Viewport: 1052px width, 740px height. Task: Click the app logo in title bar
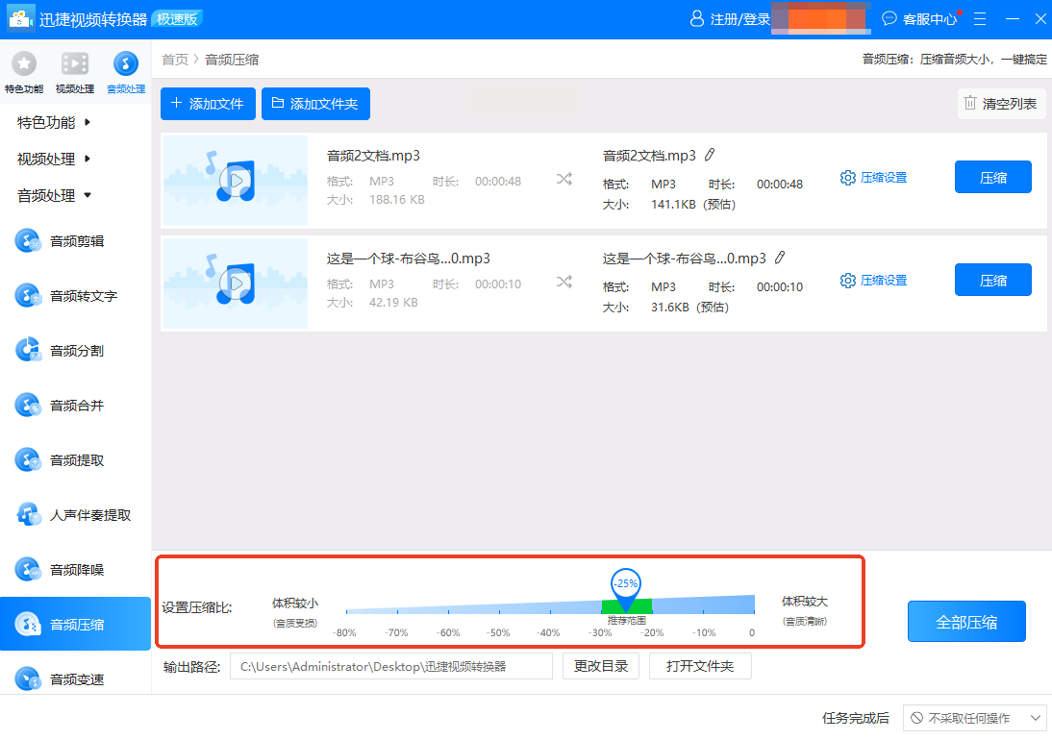[21, 19]
